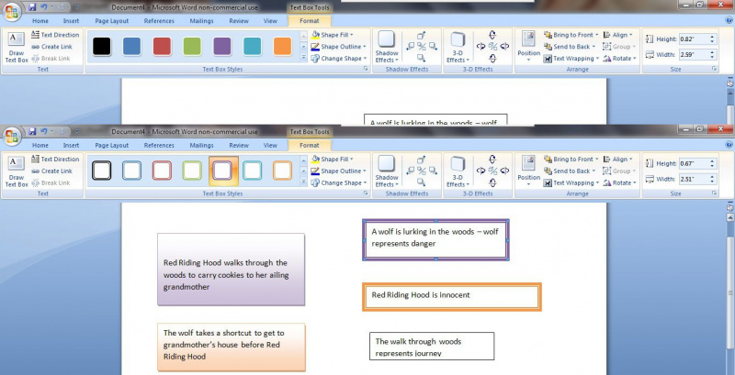The height and width of the screenshot is (375, 735).
Task: Select the solid black filled text box style
Action: (x=102, y=46)
